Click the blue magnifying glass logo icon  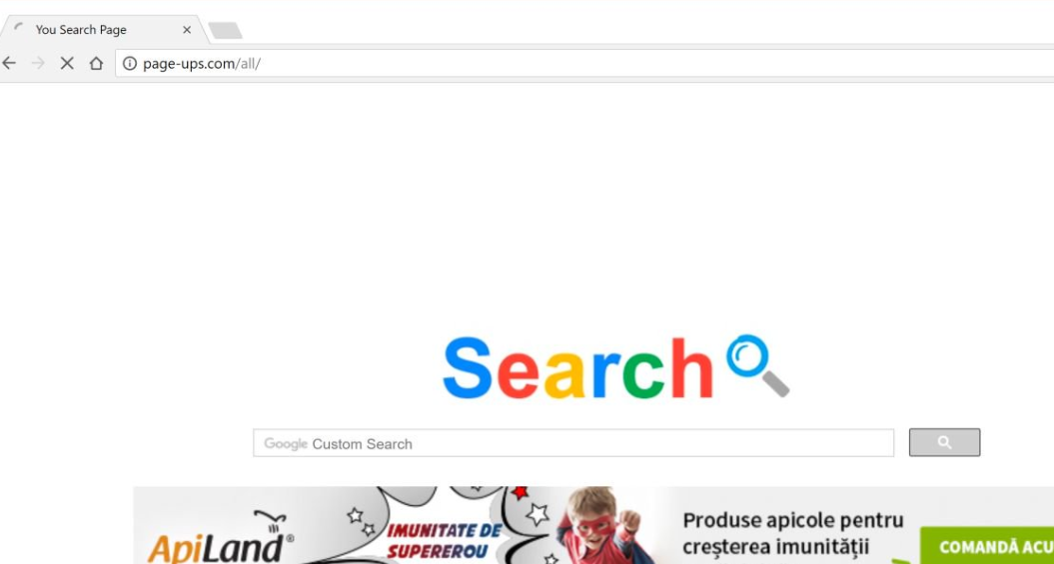tap(757, 365)
